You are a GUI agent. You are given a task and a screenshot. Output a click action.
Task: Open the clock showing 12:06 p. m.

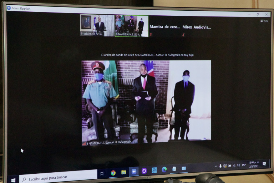pos(254,164)
